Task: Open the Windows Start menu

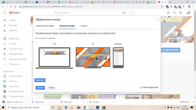Action: tap(3, 107)
